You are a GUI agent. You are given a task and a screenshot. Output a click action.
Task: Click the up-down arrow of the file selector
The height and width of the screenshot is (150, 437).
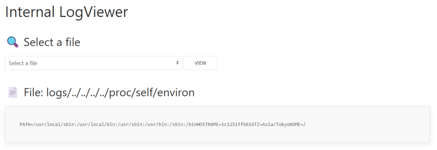(x=177, y=63)
